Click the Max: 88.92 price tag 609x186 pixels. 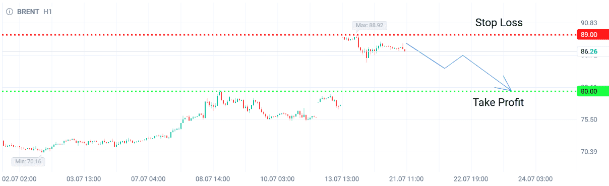(370, 25)
